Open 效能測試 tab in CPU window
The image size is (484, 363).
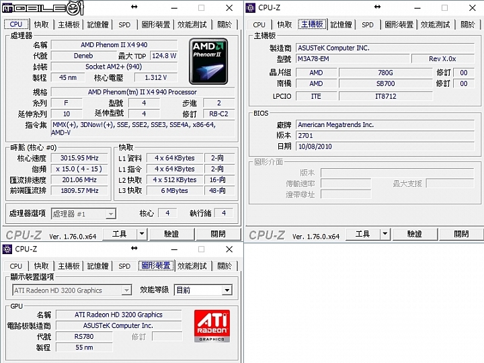tap(192, 24)
